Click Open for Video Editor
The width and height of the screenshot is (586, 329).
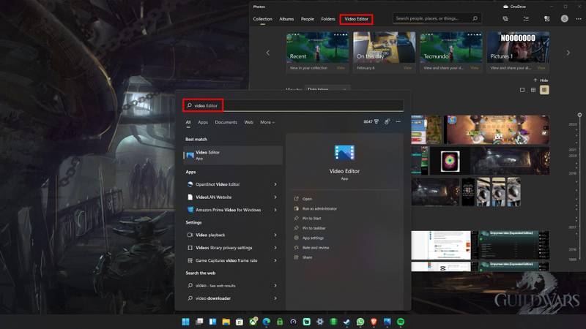307,199
